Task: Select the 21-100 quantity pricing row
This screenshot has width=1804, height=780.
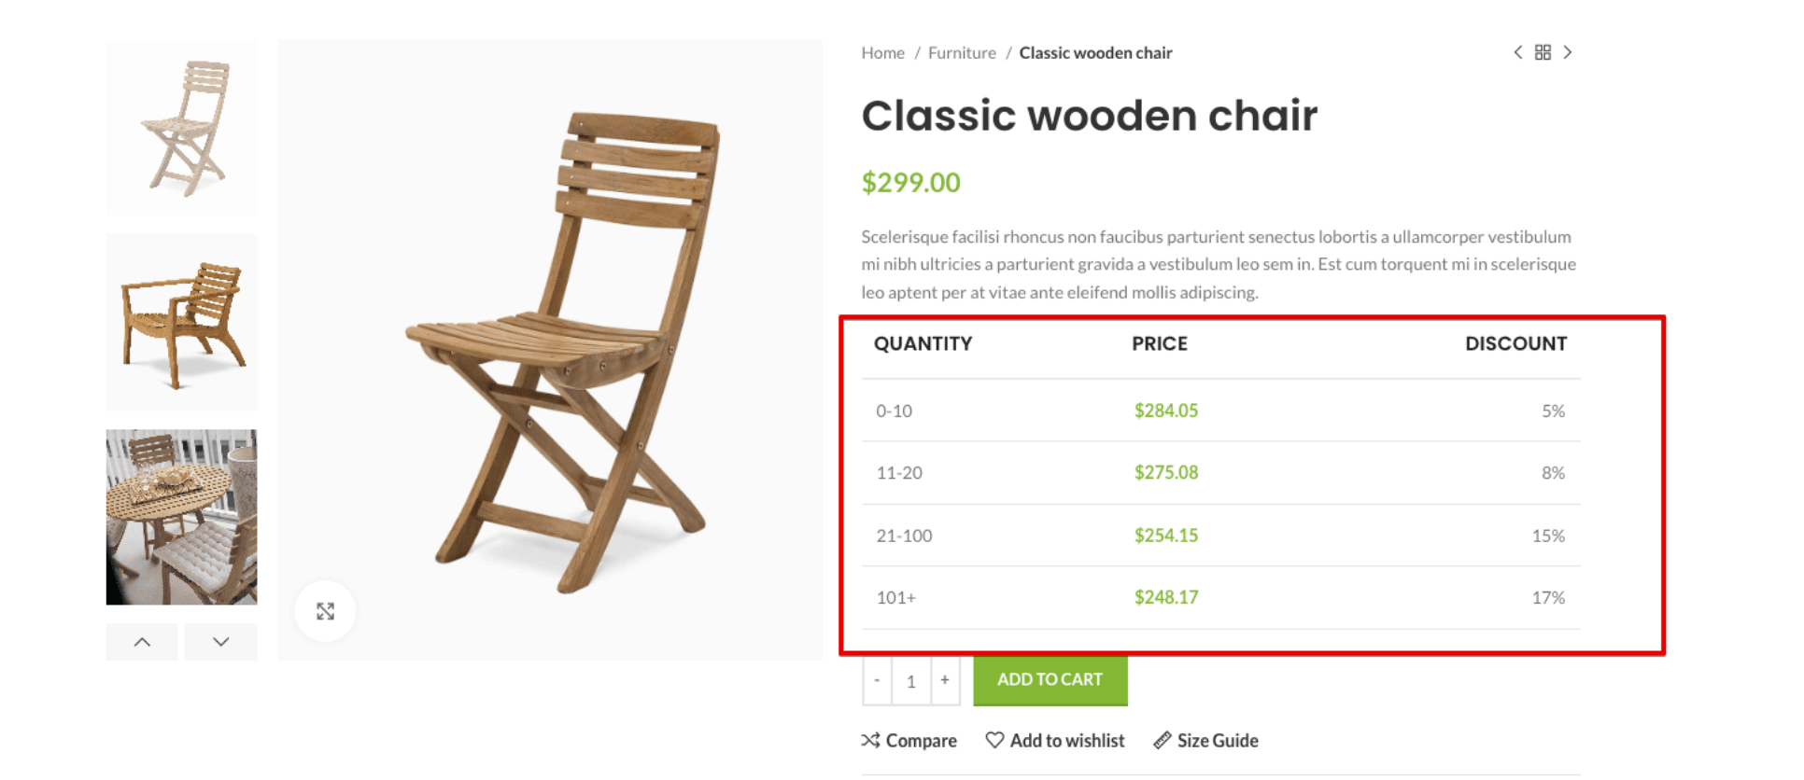Action: [1220, 536]
